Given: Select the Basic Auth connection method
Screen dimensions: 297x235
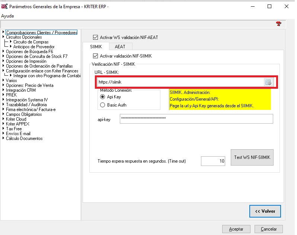Looking at the screenshot, I should (x=103, y=105).
